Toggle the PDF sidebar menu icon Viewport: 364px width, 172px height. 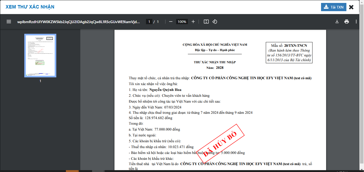(x=9, y=22)
